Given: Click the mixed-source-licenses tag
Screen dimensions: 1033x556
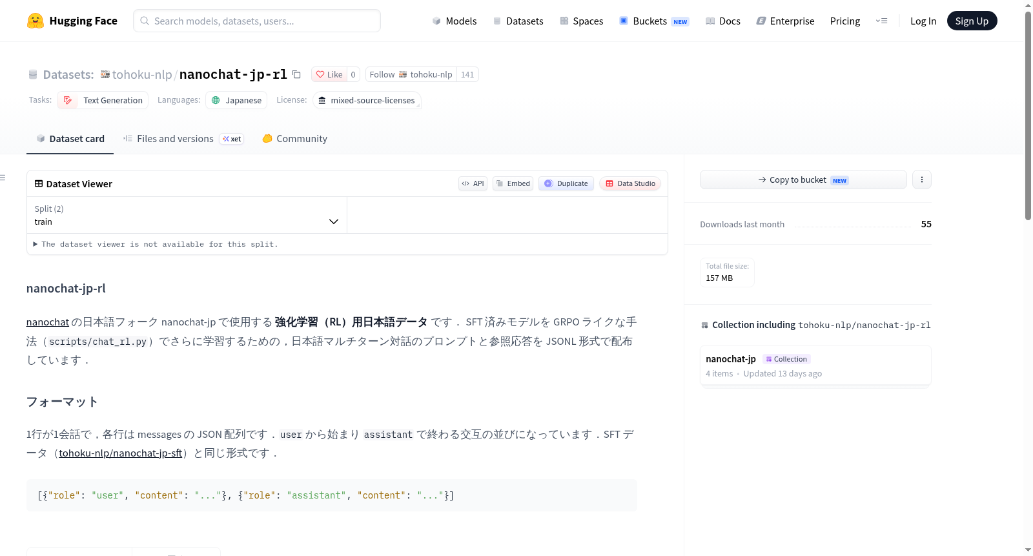Looking at the screenshot, I should click(367, 100).
